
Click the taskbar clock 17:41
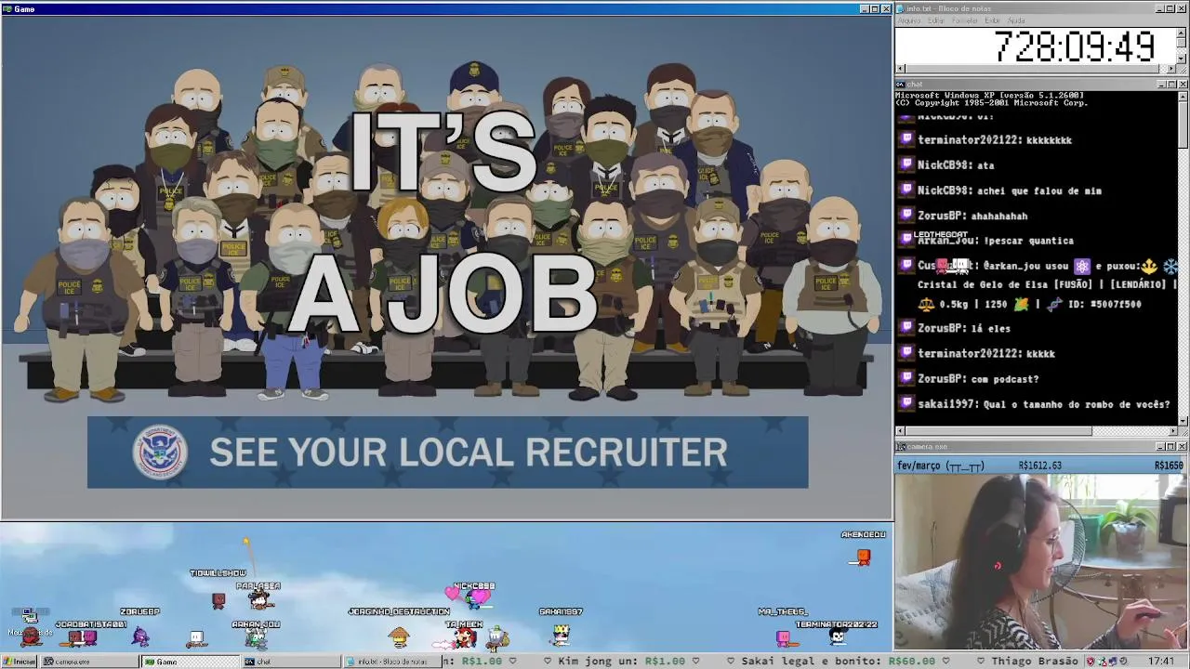pyautogui.click(x=1160, y=662)
